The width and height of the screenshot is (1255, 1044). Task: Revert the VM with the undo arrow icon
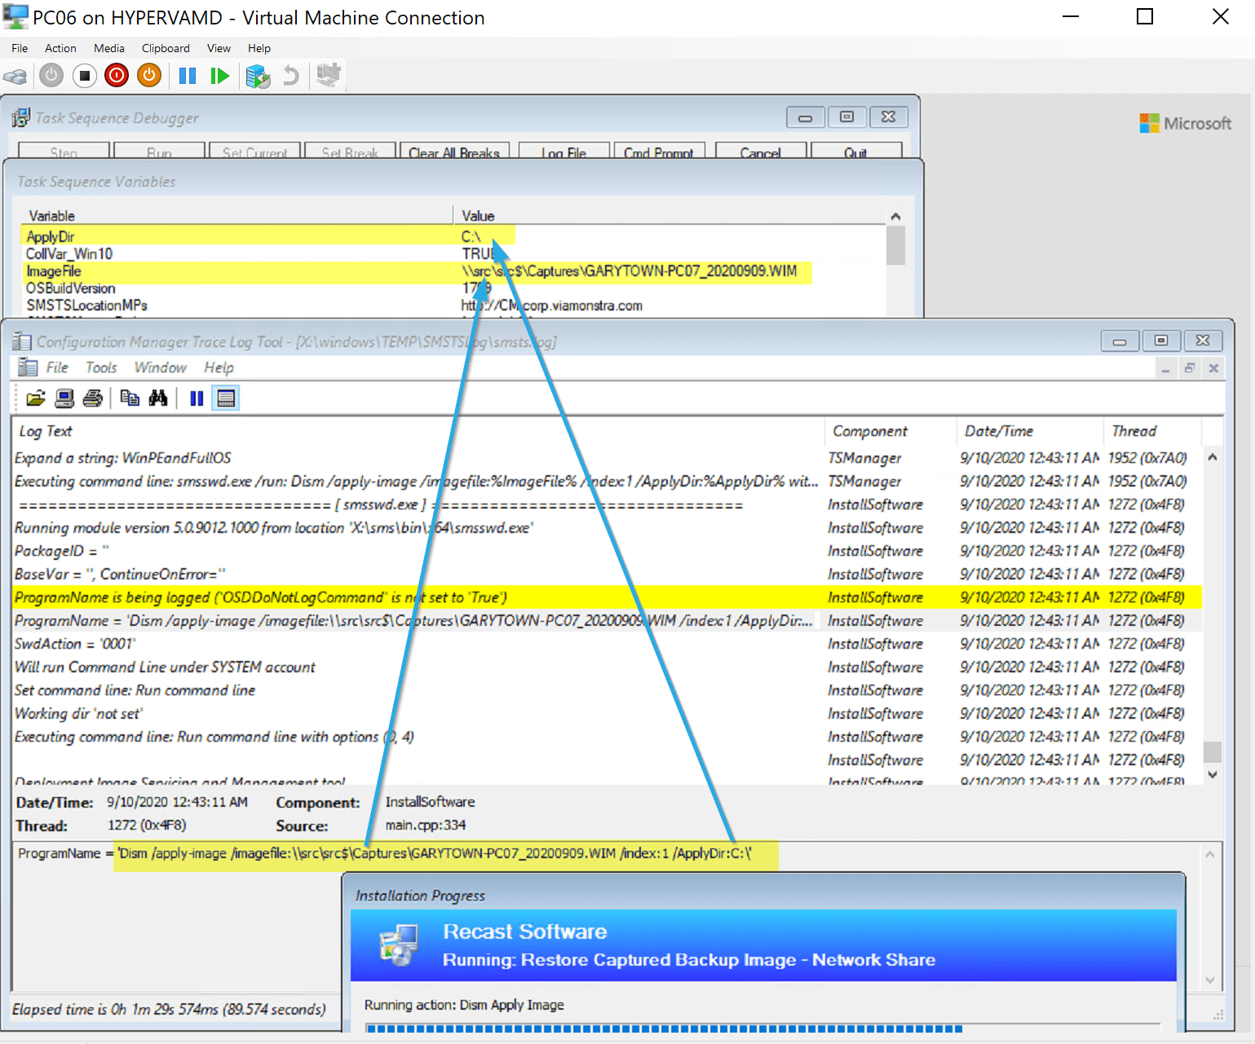pos(290,75)
